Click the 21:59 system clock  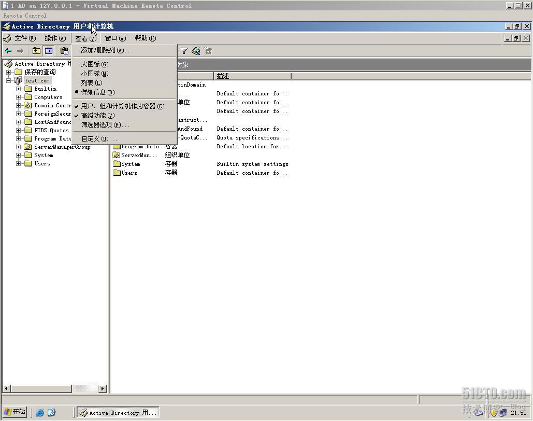(x=518, y=413)
